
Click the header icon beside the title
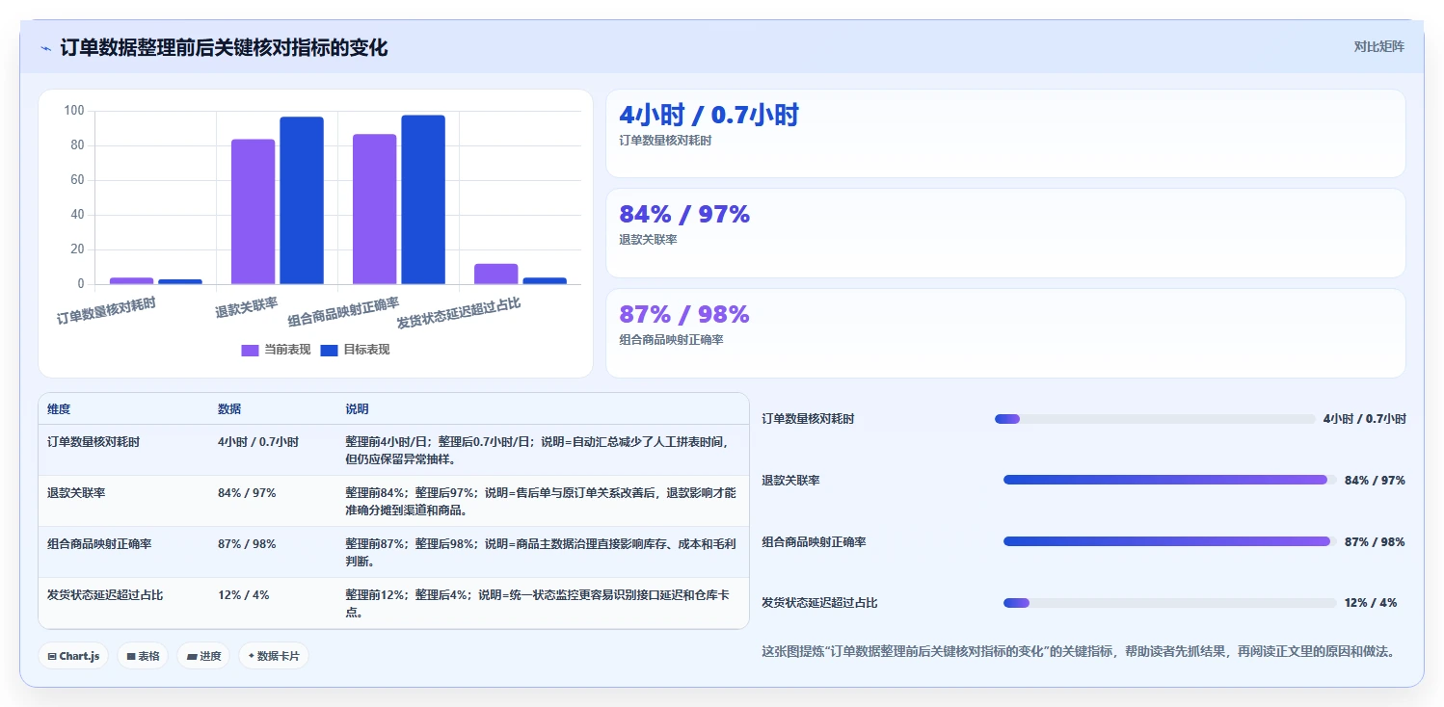point(46,48)
